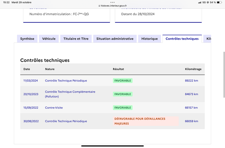The image size is (225, 148).
Task: Go to the Historique tab
Action: 150,39
